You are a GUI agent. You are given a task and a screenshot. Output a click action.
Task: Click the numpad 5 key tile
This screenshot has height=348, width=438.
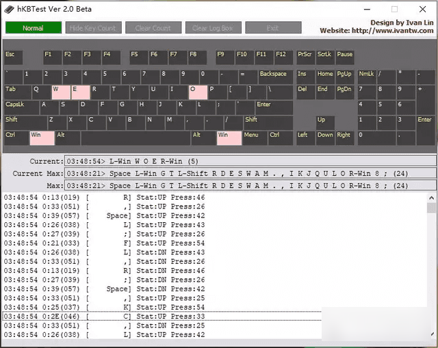click(386, 108)
